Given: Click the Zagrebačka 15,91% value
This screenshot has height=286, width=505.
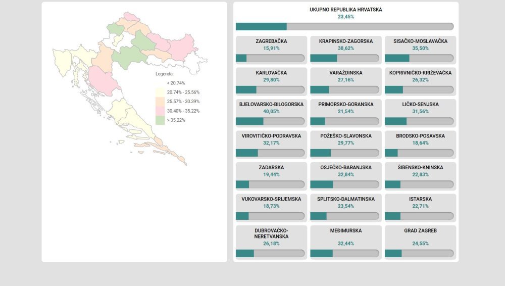Looking at the screenshot, I should [271, 49].
